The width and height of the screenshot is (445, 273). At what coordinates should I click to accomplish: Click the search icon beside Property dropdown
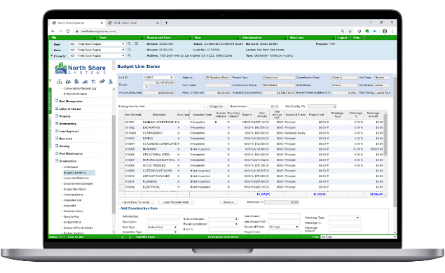(x=129, y=55)
